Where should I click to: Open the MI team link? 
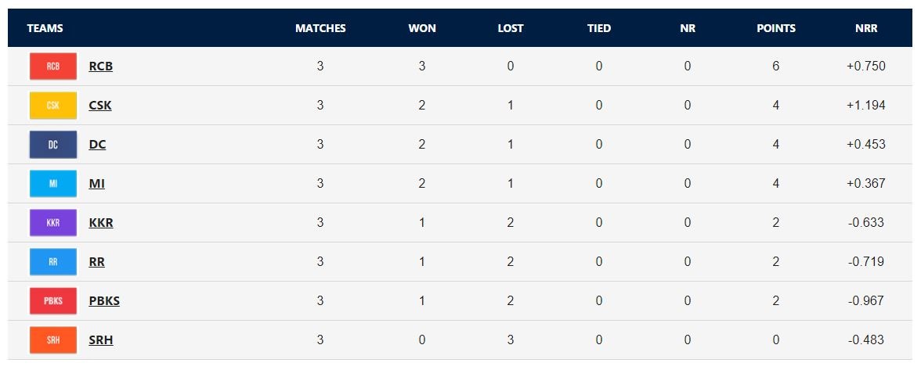(x=96, y=184)
